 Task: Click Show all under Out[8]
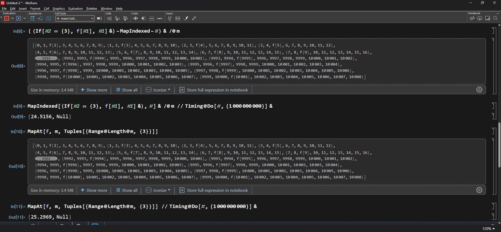[x=127, y=90]
